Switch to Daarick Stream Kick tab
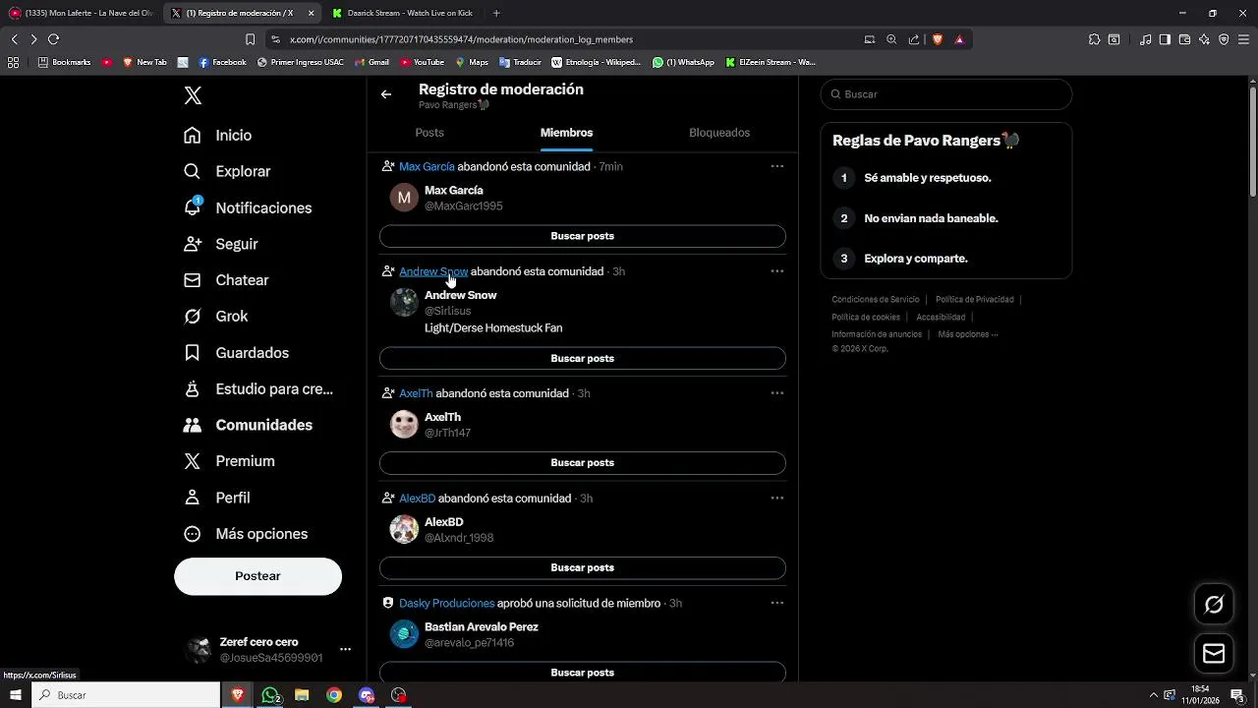The image size is (1258, 708). pyautogui.click(x=403, y=13)
